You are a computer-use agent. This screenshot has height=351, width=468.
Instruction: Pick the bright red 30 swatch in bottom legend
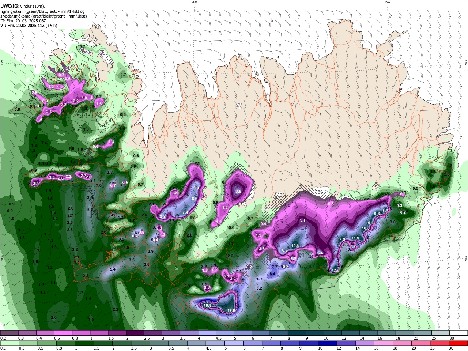click(458, 343)
